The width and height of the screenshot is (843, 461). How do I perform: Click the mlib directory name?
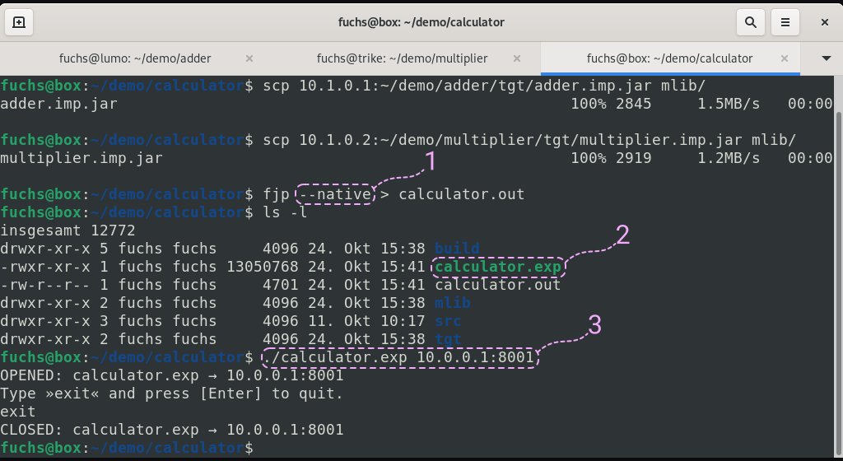[453, 302]
